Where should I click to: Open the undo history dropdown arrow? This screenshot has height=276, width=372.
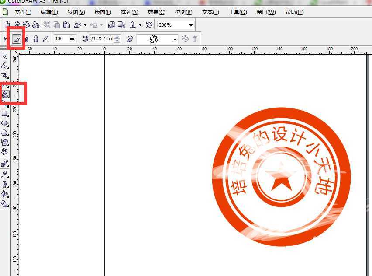pyautogui.click(x=85, y=25)
